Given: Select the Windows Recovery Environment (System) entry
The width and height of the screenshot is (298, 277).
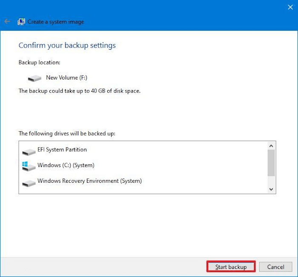Looking at the screenshot, I should pos(89,181).
